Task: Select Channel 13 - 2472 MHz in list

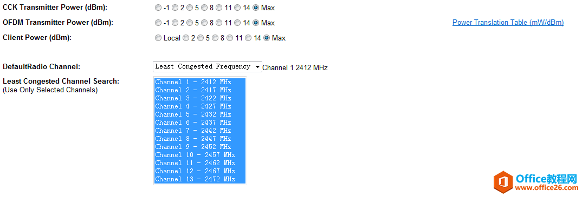Action: click(x=200, y=179)
